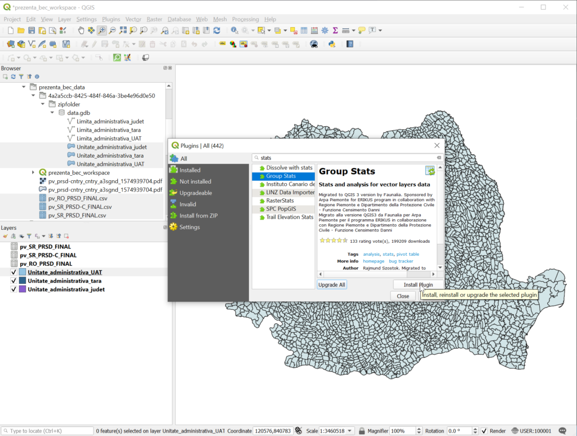Screen dimensions: 577x436
Task: Open the Scale dropdown in status bar
Action: pos(349,431)
